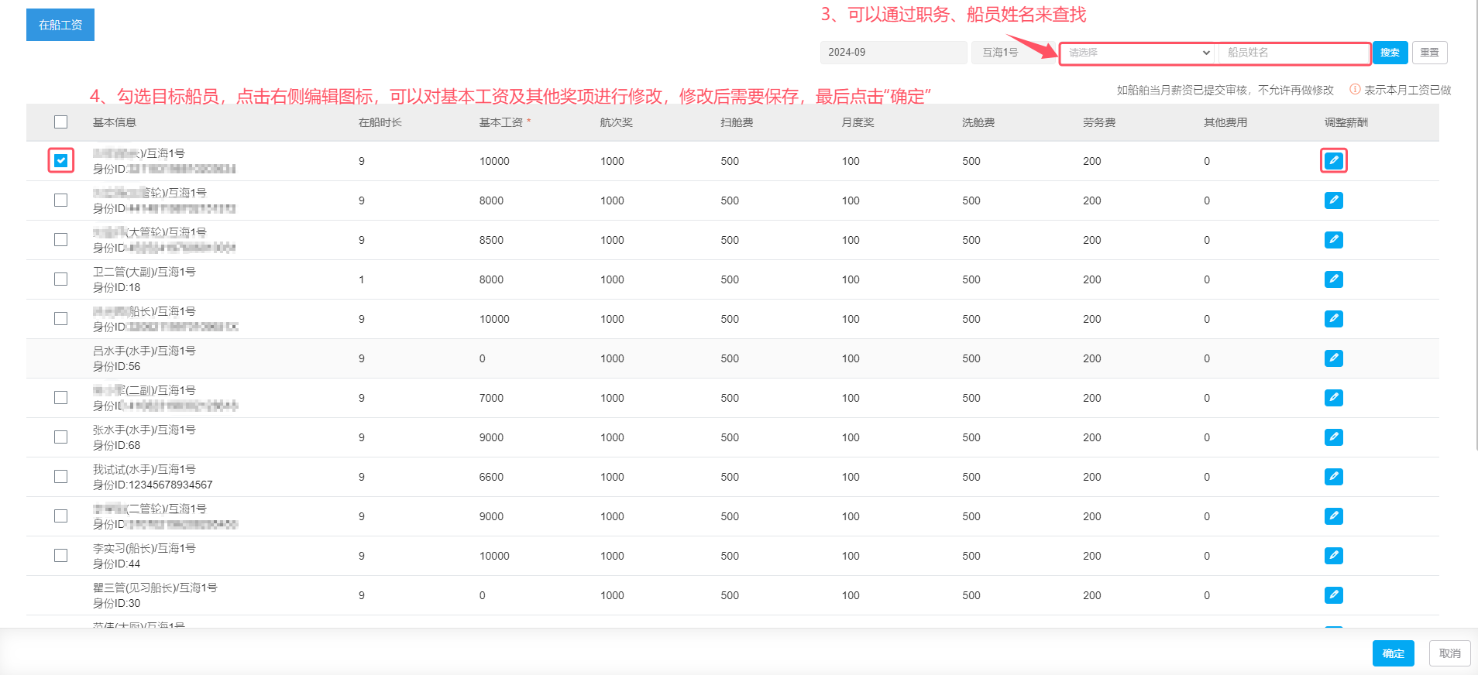Check the box for 卫二管(大副)

click(x=60, y=279)
